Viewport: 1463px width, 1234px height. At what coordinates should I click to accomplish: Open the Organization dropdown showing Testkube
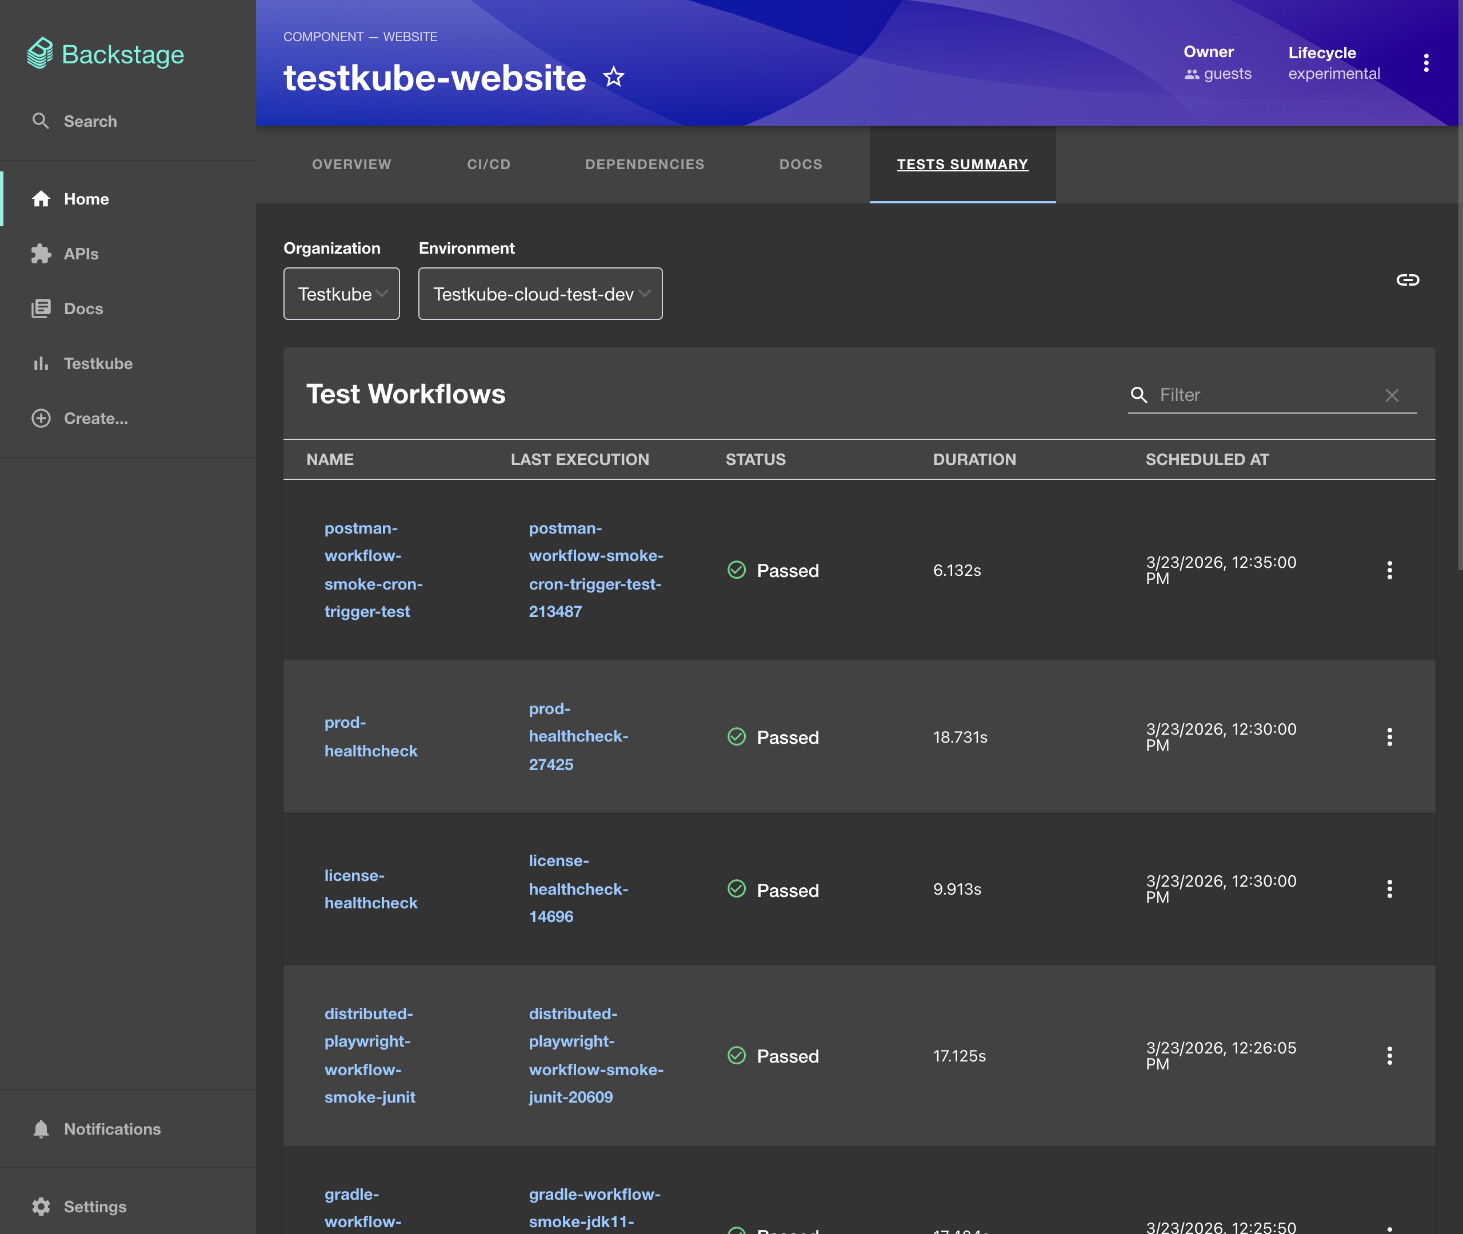point(341,293)
